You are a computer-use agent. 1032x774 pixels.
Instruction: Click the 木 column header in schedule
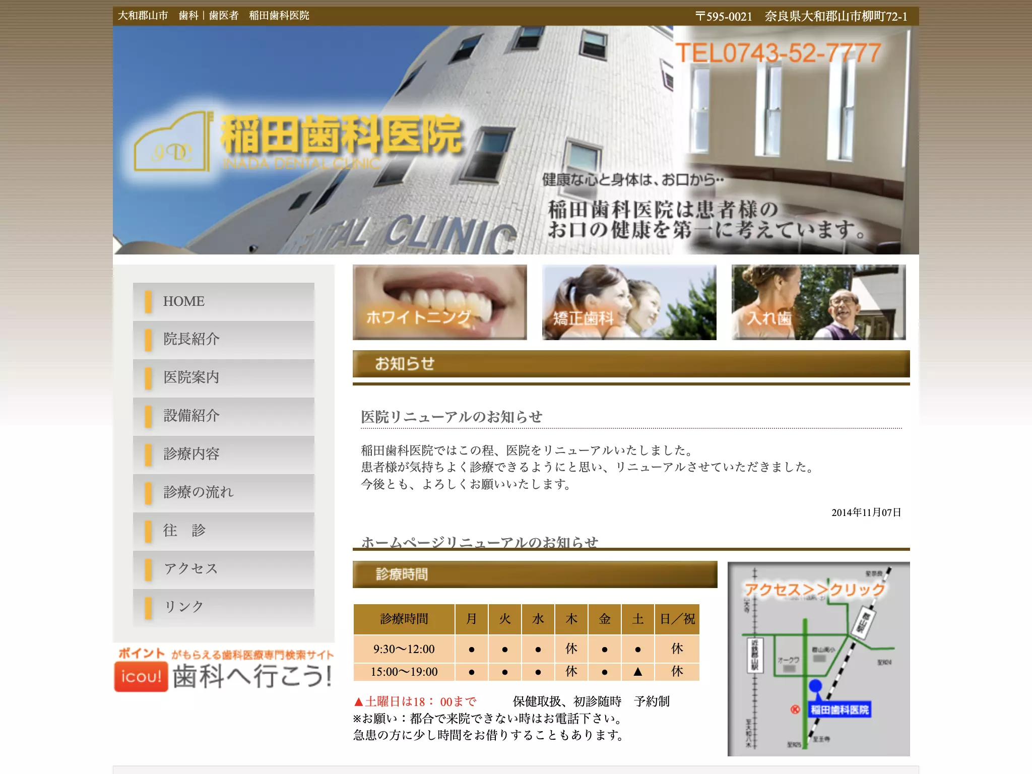pyautogui.click(x=571, y=619)
